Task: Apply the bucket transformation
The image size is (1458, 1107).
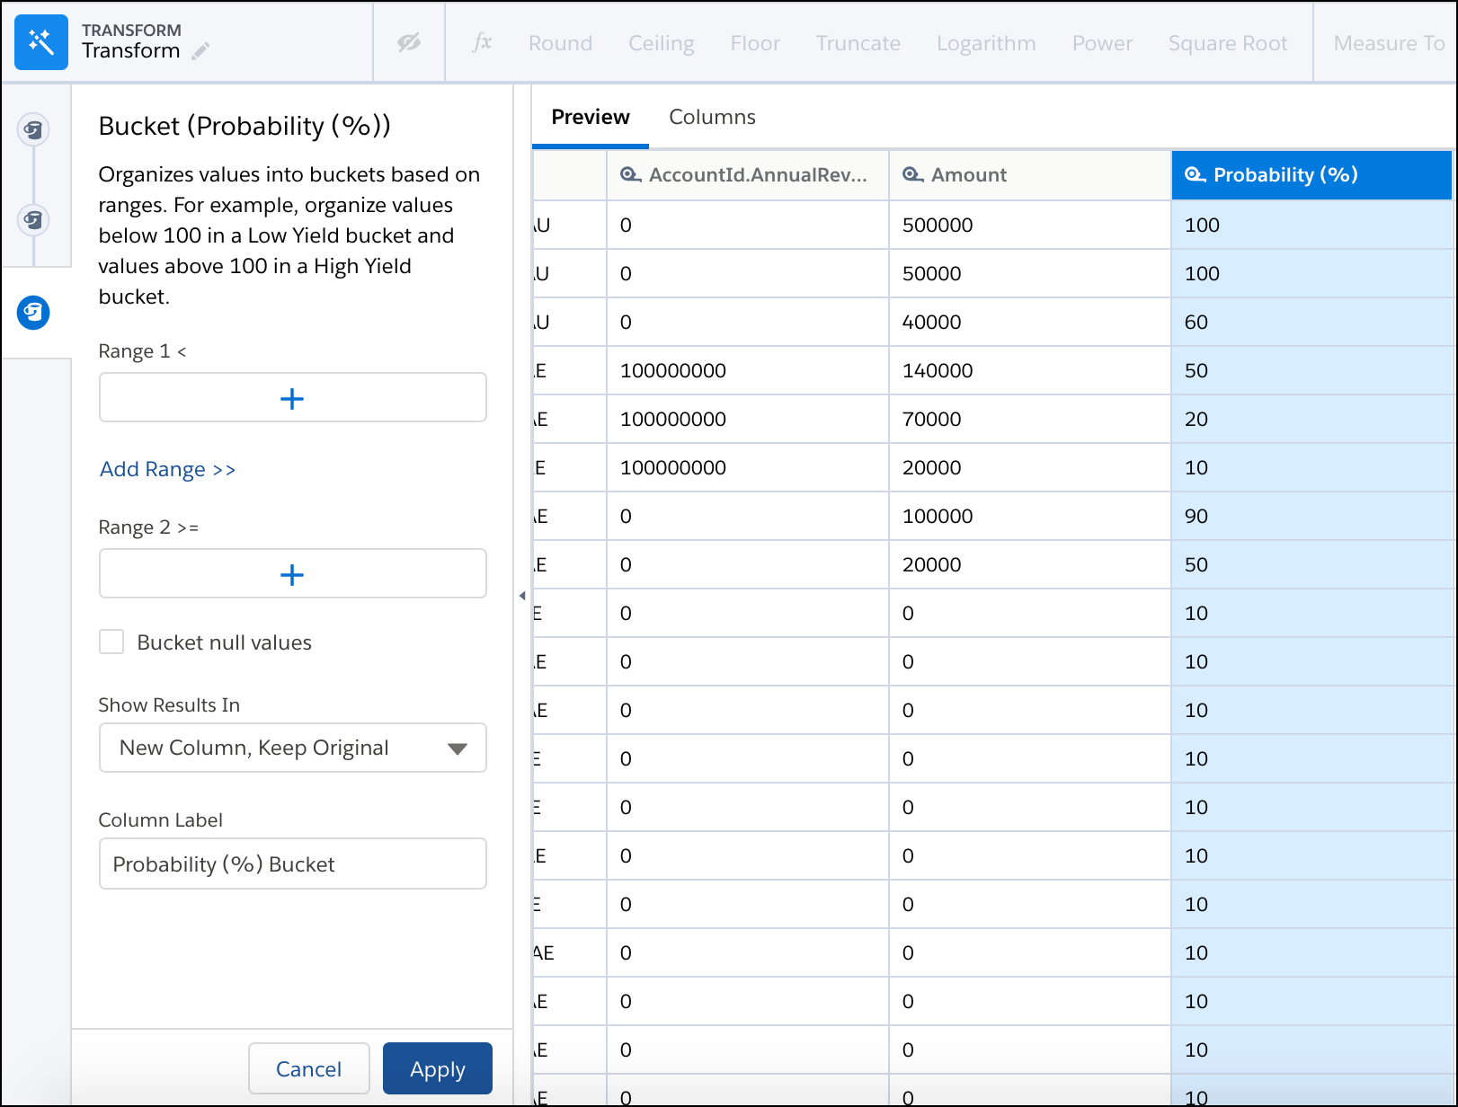Action: tap(437, 1068)
